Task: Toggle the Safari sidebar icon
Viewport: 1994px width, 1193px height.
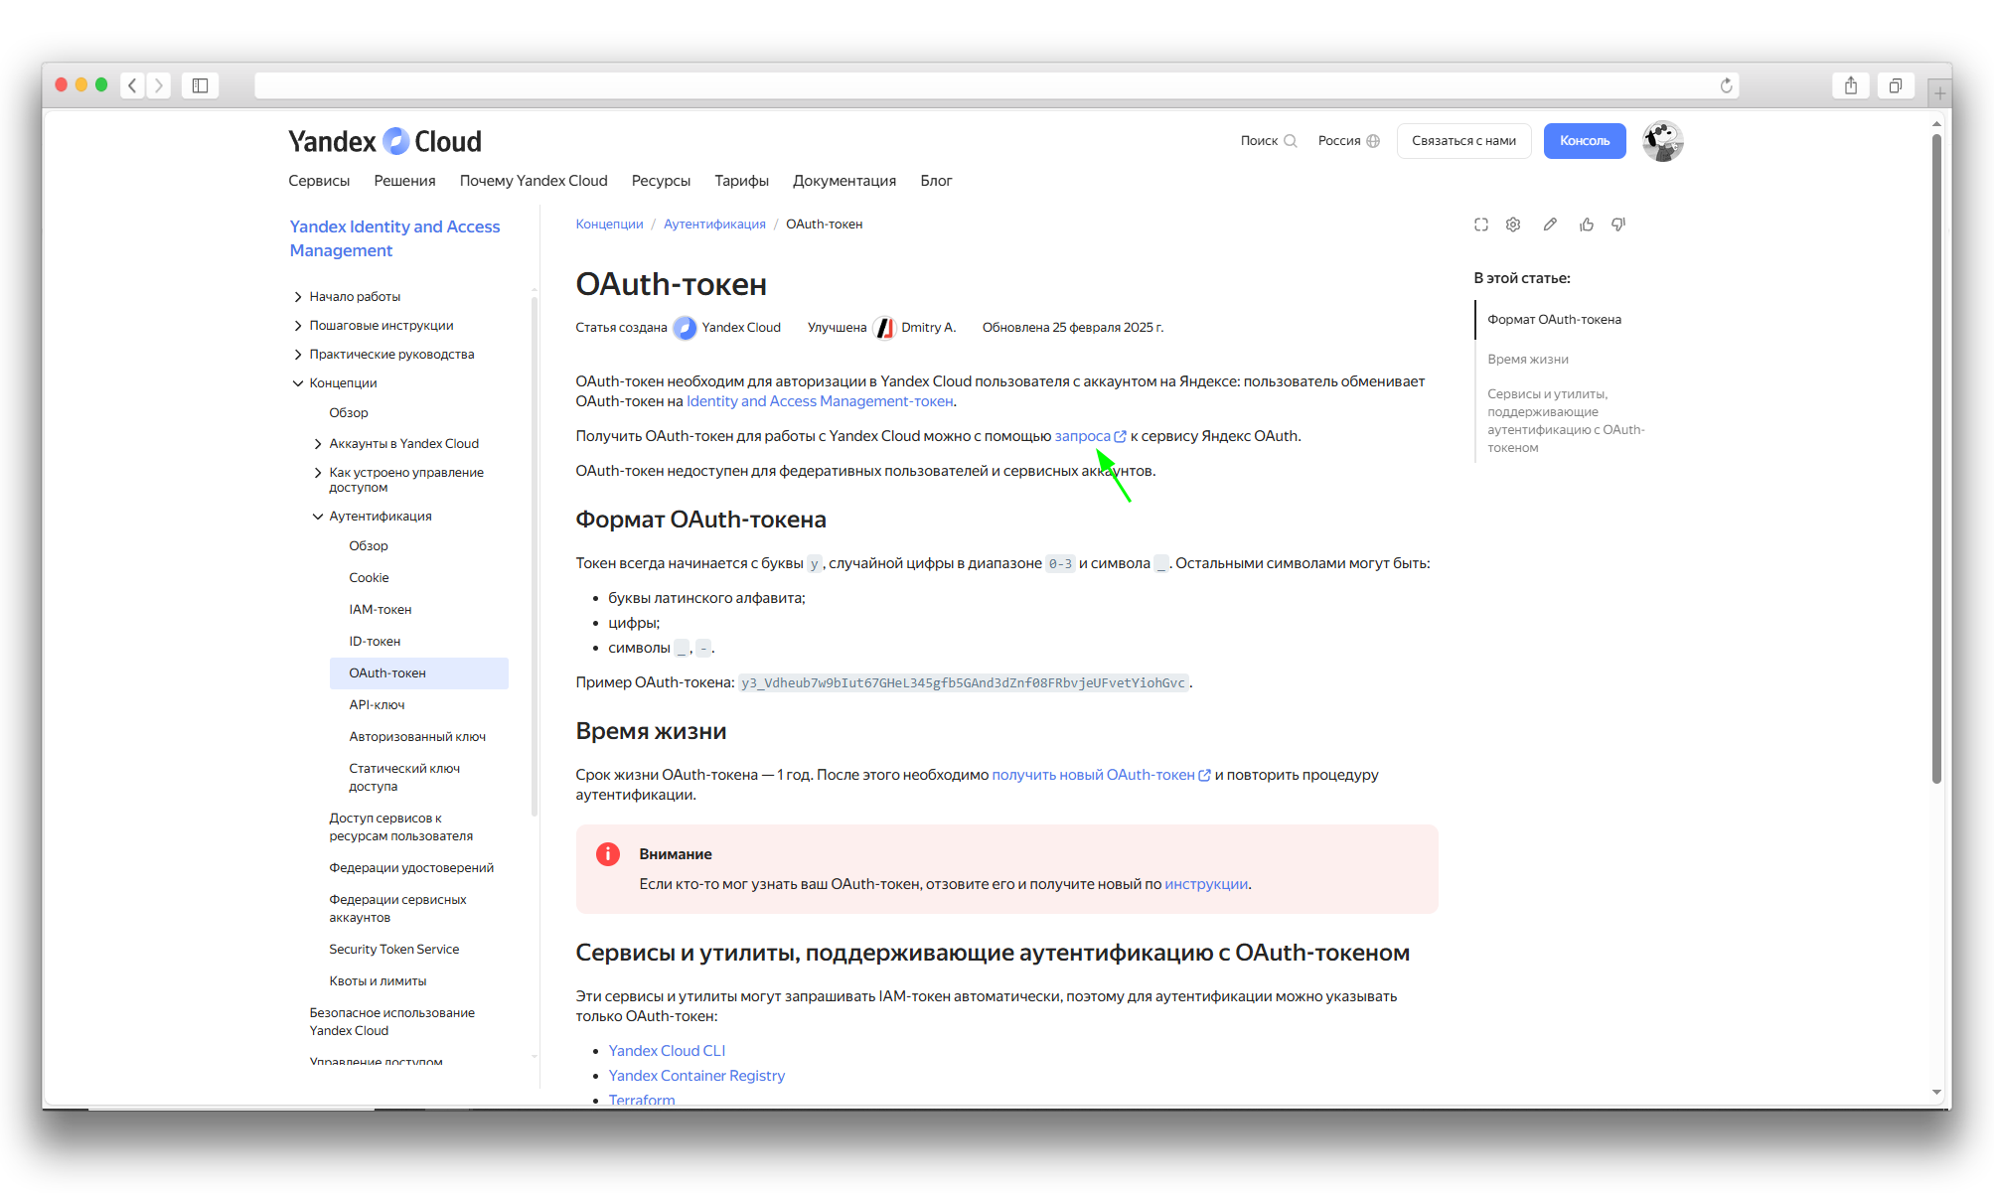Action: tap(200, 85)
